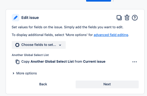Click the Another Global Select List field label
147x96 pixels.
coord(30,55)
